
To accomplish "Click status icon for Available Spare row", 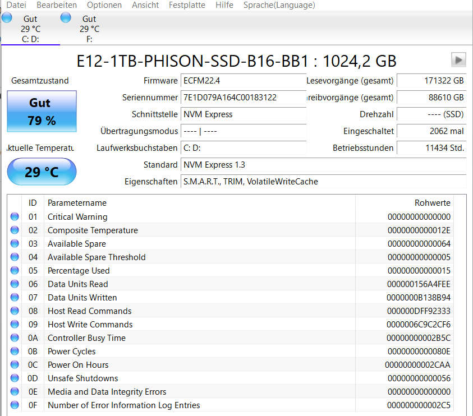I will 15,243.
